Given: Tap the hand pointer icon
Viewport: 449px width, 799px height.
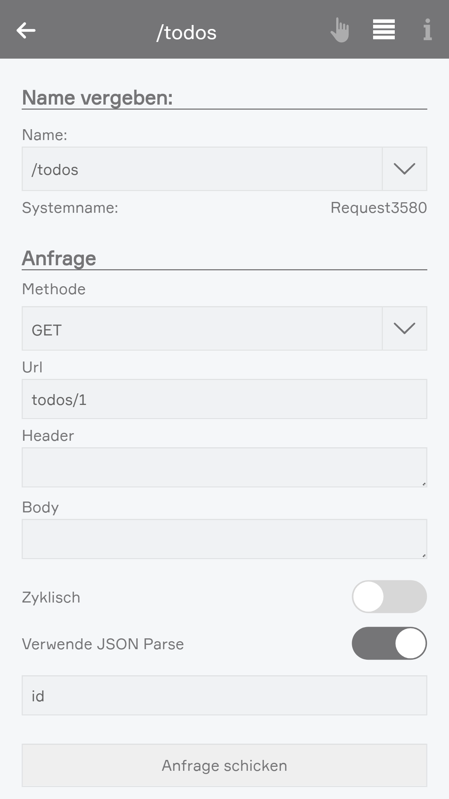Looking at the screenshot, I should point(340,30).
